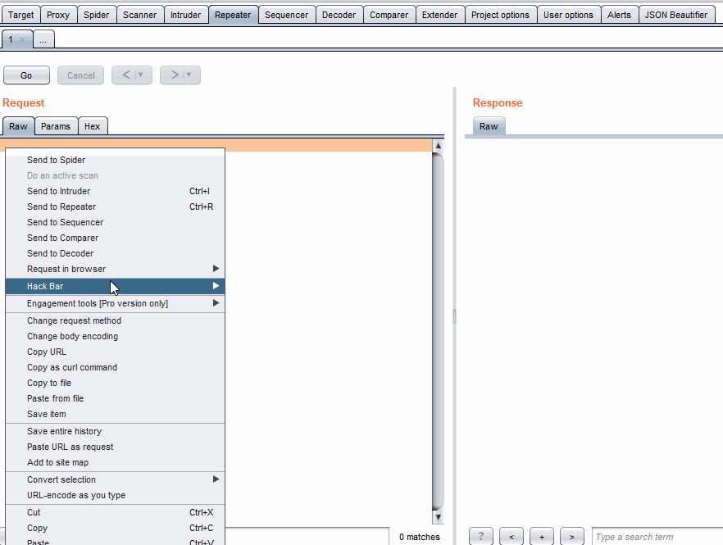Open the forward history dropdown arrow
The width and height of the screenshot is (723, 545).
189,75
